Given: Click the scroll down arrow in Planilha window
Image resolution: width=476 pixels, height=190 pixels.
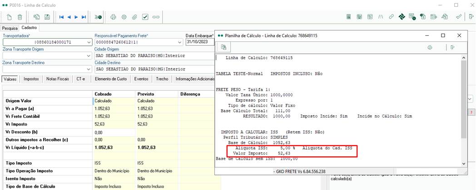Looking at the screenshot, I should click(x=463, y=163).
